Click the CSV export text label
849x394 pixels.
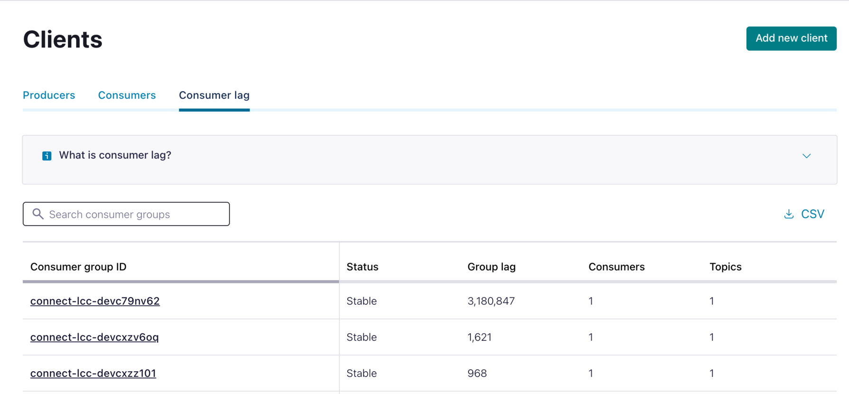point(812,214)
